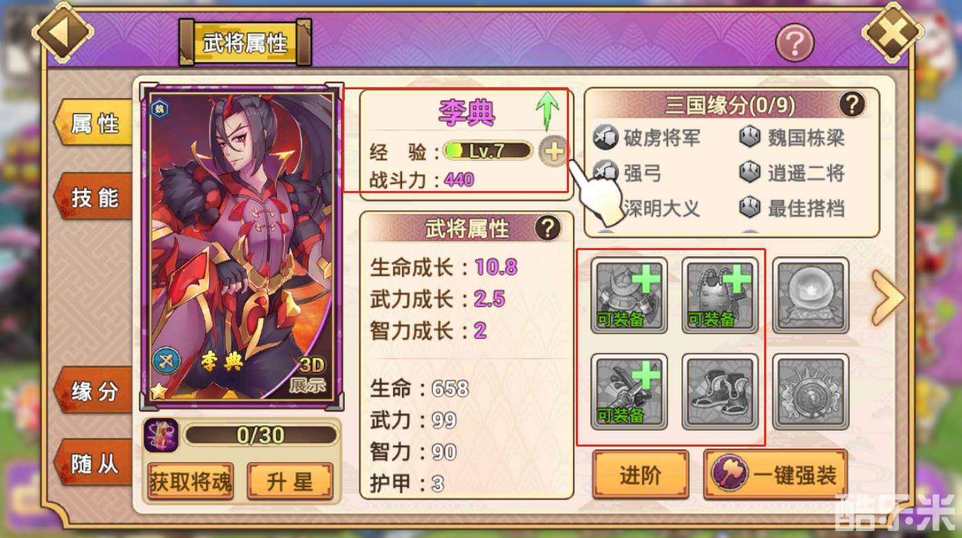Select the boots equipment slot
The width and height of the screenshot is (962, 538).
pos(720,392)
